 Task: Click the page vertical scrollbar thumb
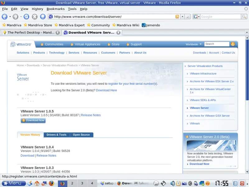[x=247, y=70]
